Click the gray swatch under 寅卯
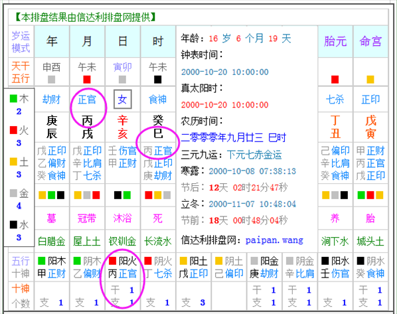397x314 pixels. pos(122,80)
